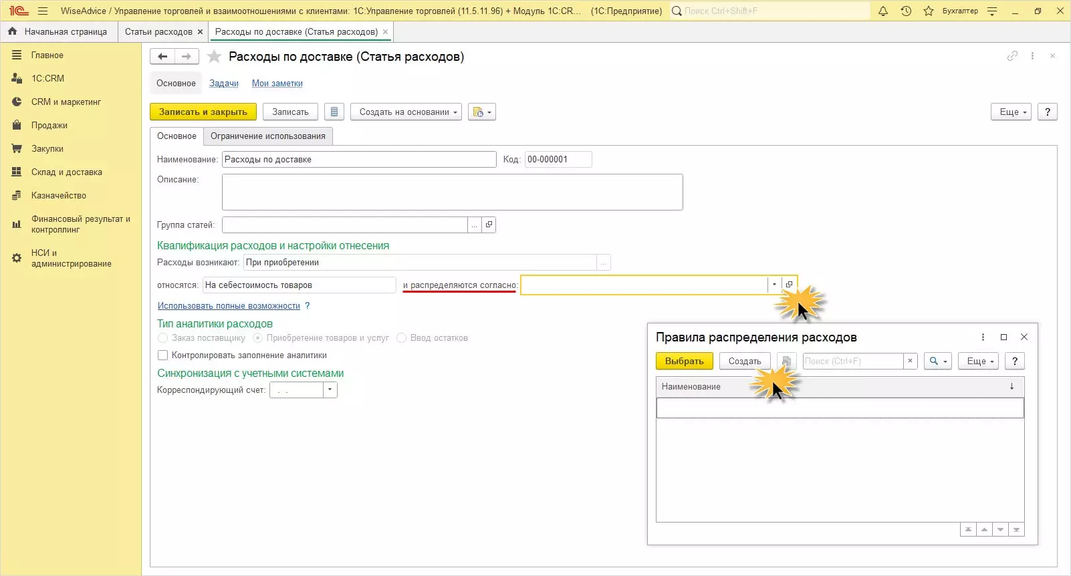Edit the Наименование field
Screen dimensions: 1071x576
coord(359,160)
